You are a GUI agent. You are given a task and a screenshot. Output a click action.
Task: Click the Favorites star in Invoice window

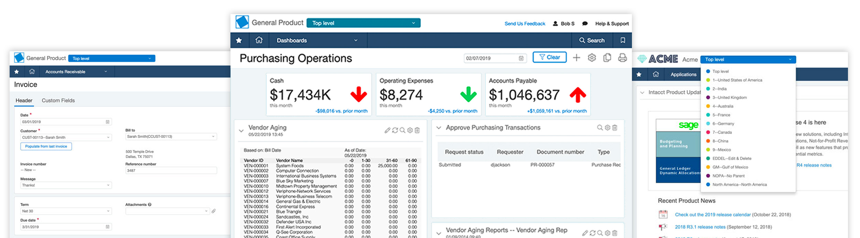[17, 71]
